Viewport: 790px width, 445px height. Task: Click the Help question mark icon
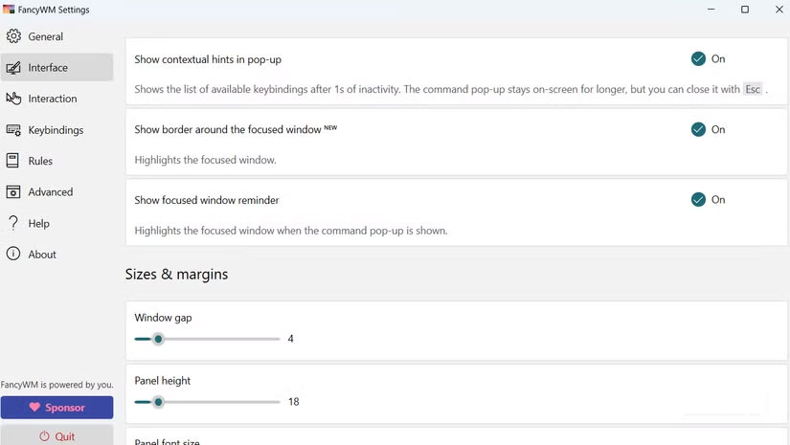pos(13,223)
